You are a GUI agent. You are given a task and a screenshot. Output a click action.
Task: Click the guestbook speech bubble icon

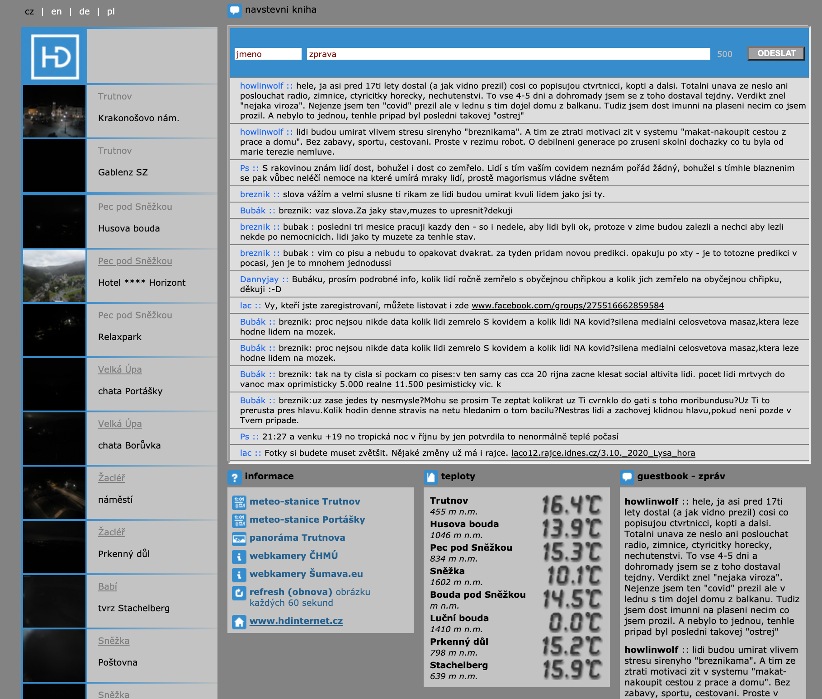pos(627,477)
